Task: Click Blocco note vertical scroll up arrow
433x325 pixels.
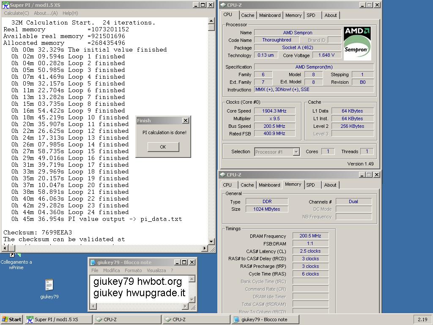Action: pyautogui.click(x=192, y=278)
